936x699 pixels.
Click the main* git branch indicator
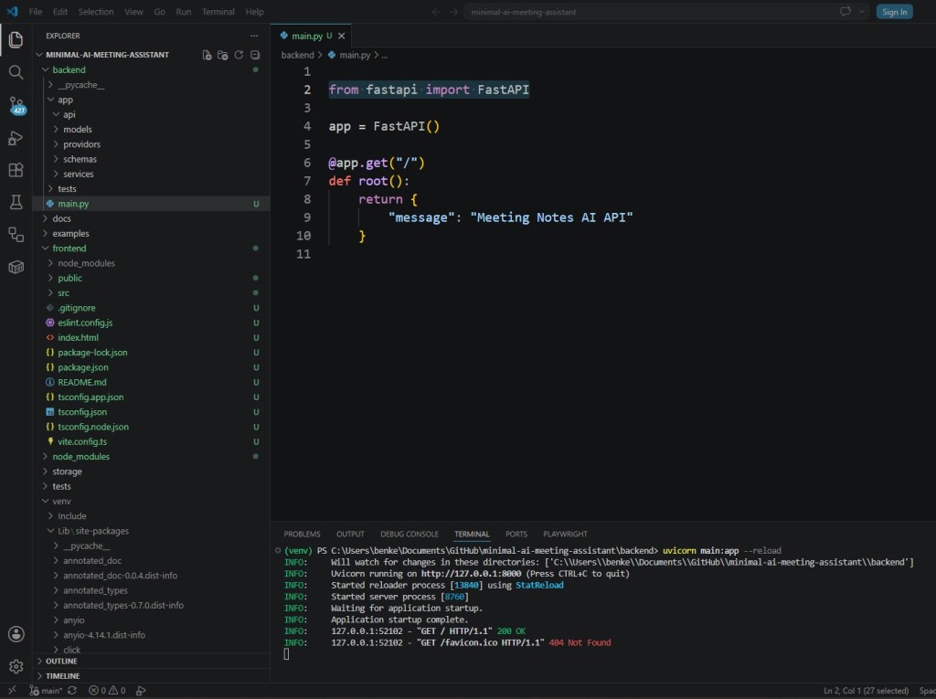[46, 691]
